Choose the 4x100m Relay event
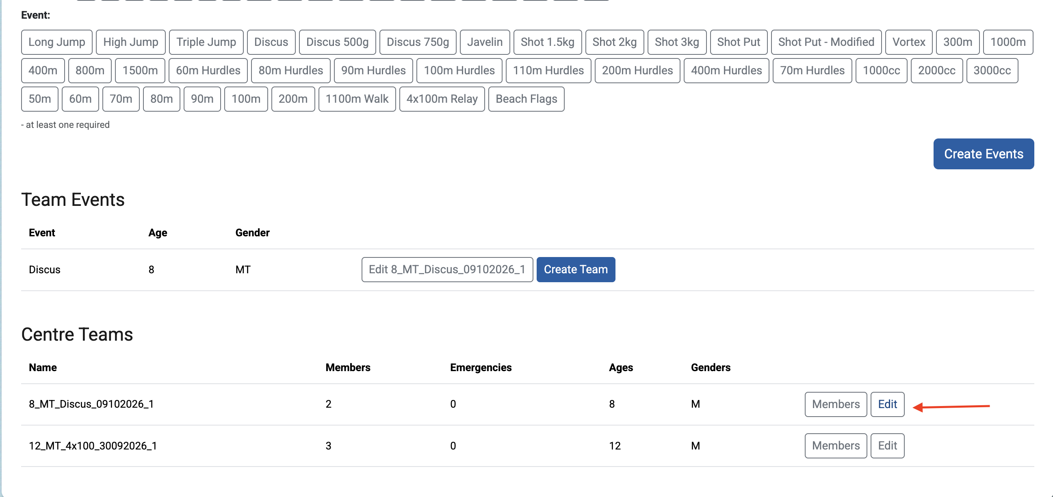Image resolution: width=1053 pixels, height=497 pixels. (442, 99)
